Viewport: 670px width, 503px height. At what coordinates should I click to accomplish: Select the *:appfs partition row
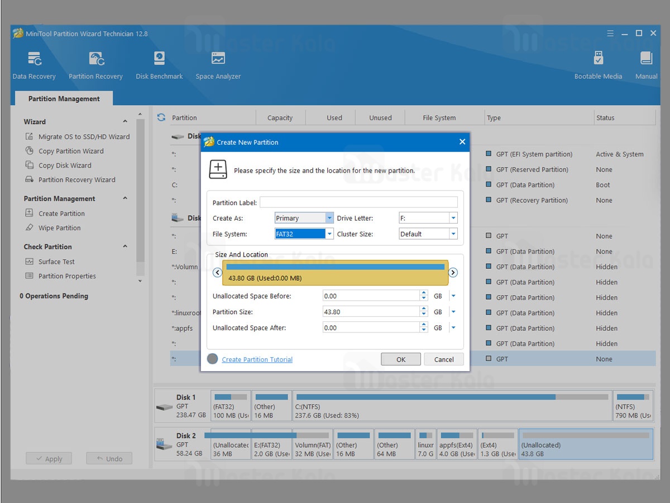point(413,328)
